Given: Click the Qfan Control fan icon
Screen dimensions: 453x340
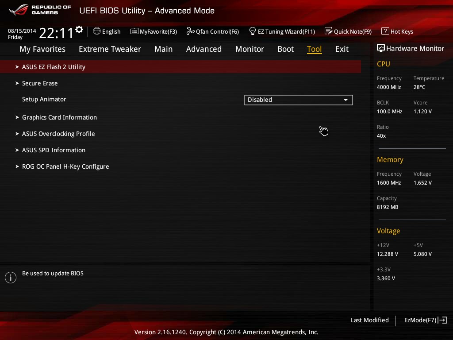Looking at the screenshot, I should pyautogui.click(x=190, y=31).
